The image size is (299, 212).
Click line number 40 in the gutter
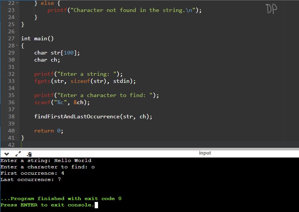click(x=11, y=131)
